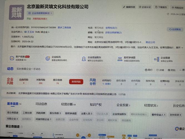Select 控股企业 4 chip
The image size is (185, 139).
point(12,119)
